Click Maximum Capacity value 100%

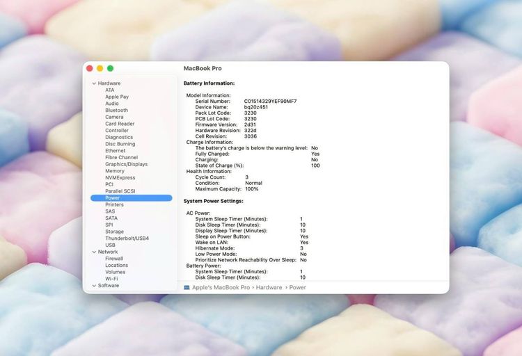point(252,189)
